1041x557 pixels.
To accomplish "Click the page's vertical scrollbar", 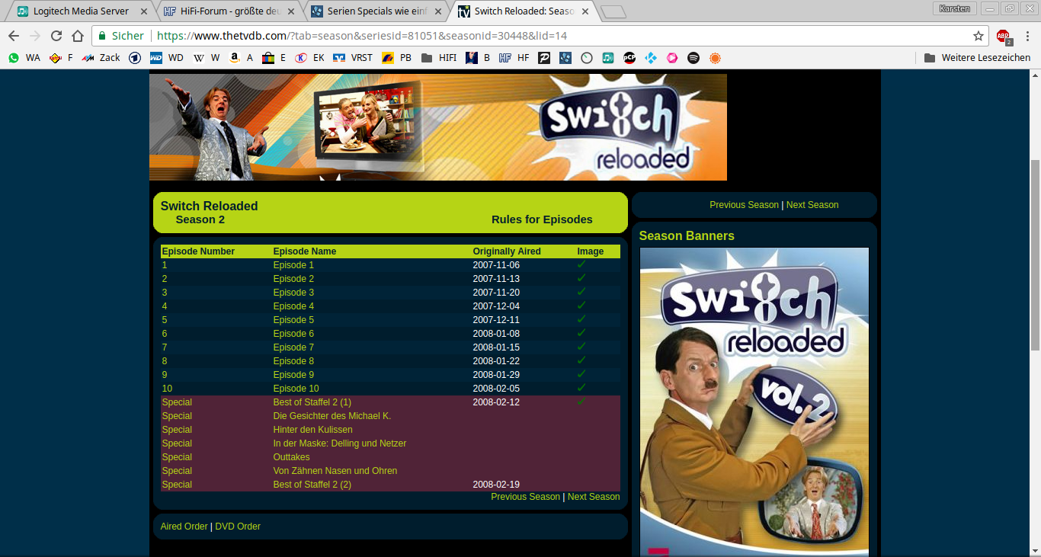I will 1034,254.
